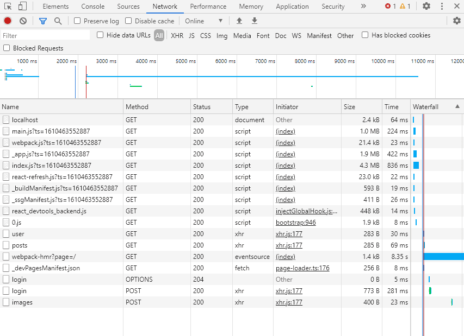Click the Filter text input field
This screenshot has height=336, width=464.
tap(46, 36)
